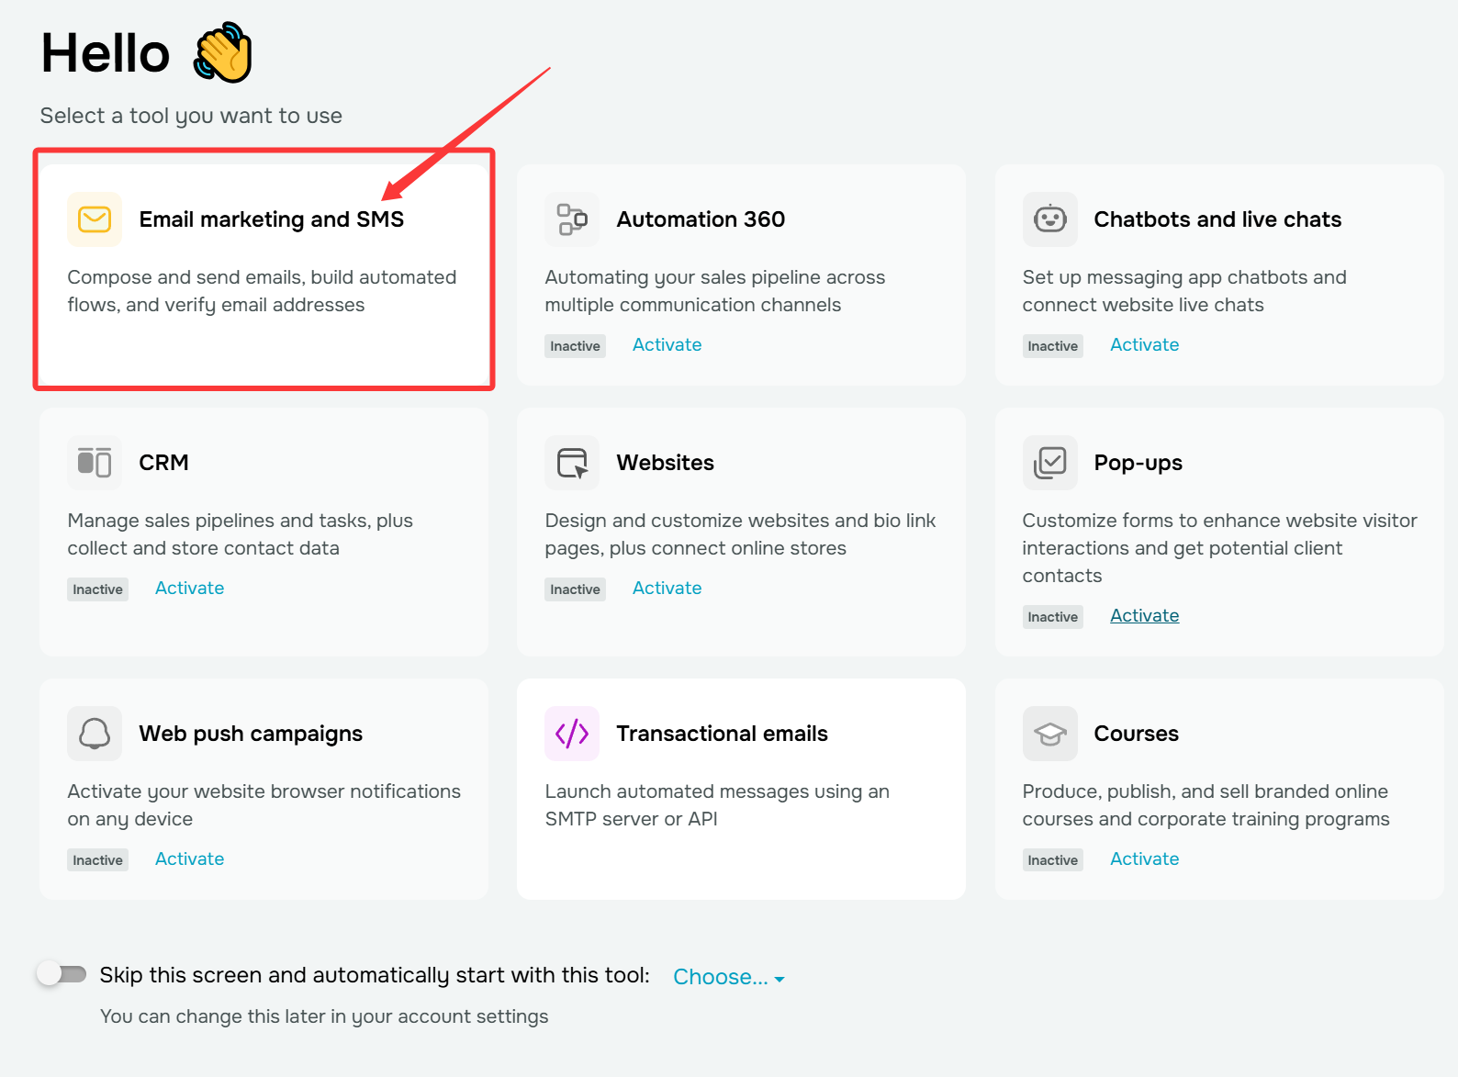This screenshot has height=1077, width=1458.
Task: Click the Web push bell icon
Action: pos(95,734)
